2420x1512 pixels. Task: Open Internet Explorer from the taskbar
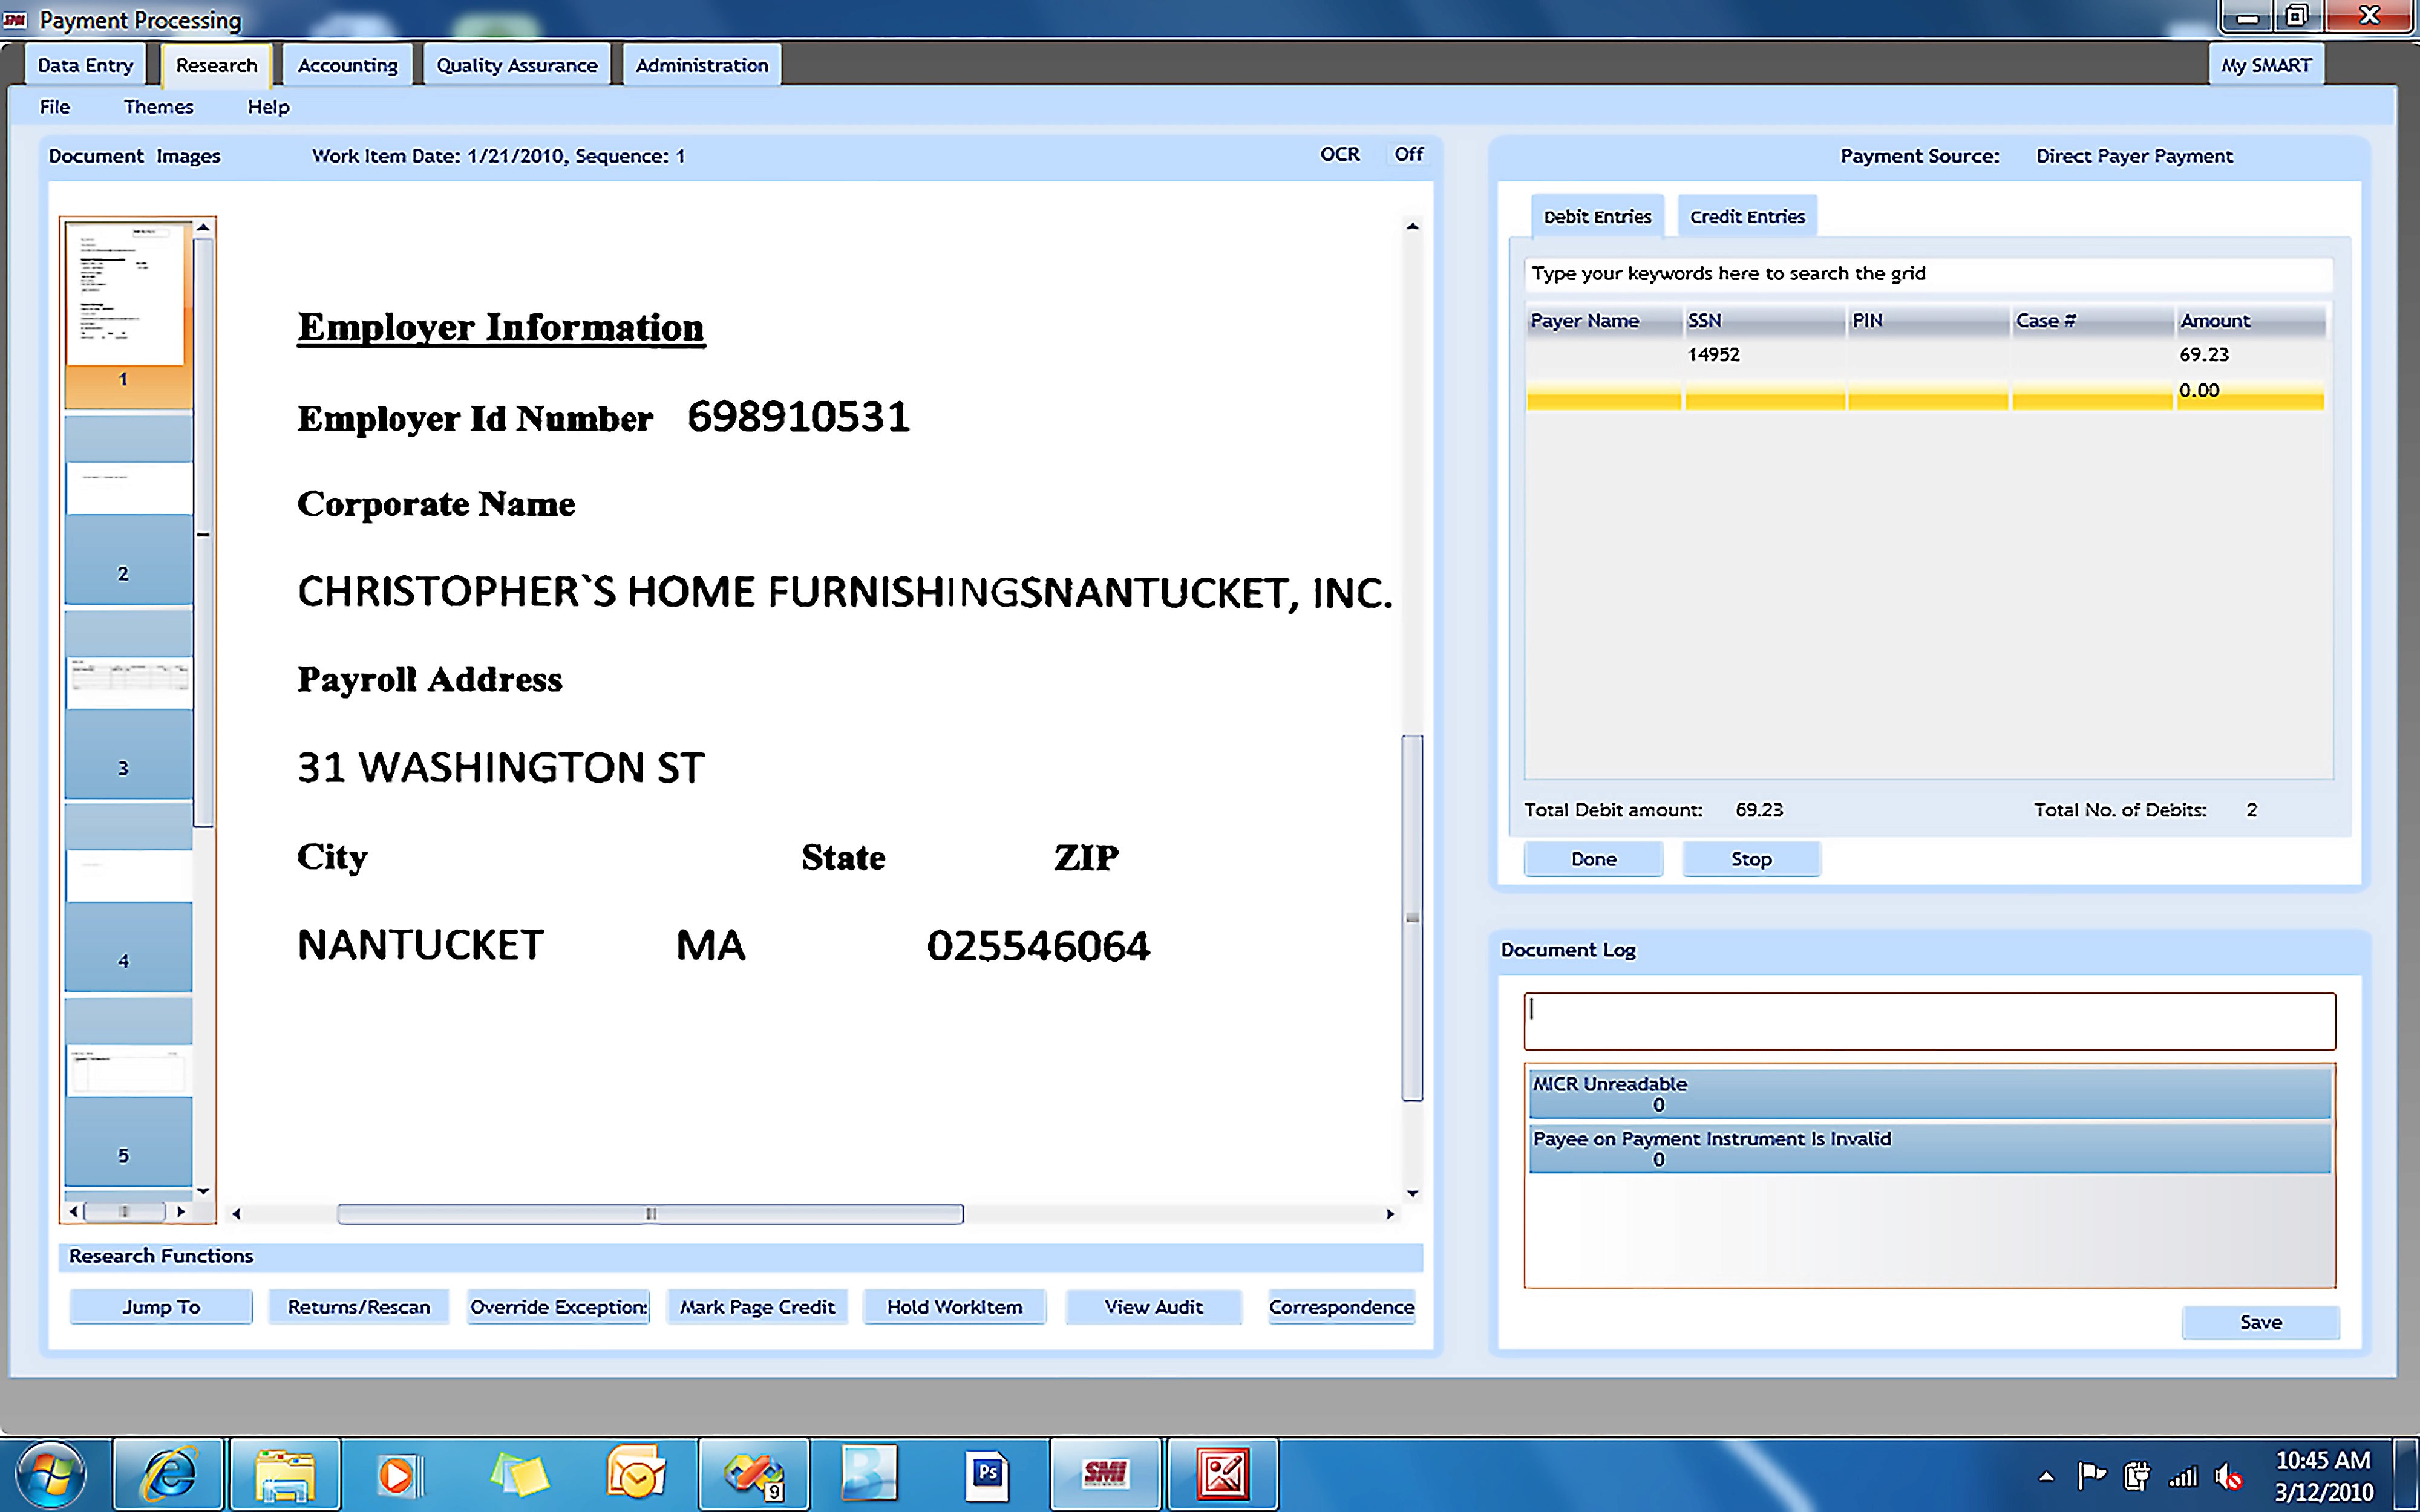coord(168,1474)
